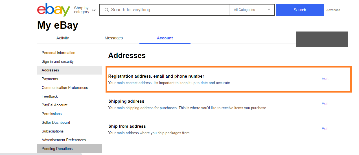The image size is (359, 155).
Task: Edit the Registration address details
Action: pos(325,78)
